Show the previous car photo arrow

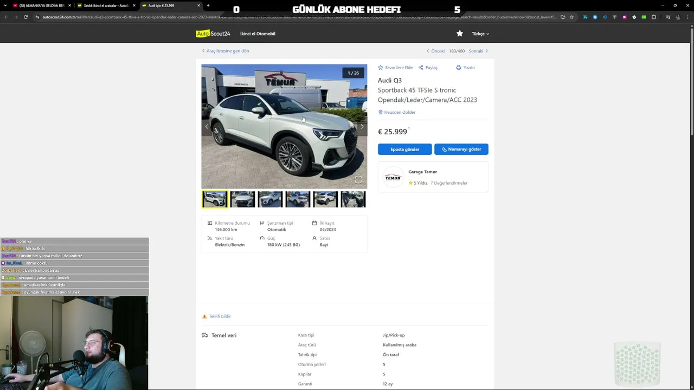click(x=207, y=127)
